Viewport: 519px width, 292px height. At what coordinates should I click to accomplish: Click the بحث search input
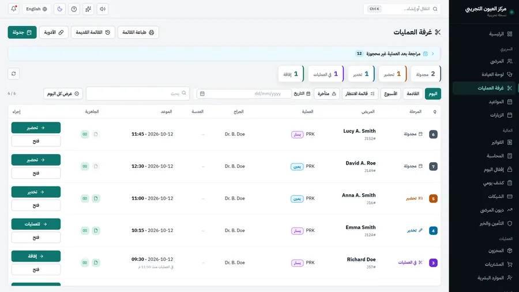pyautogui.click(x=138, y=93)
